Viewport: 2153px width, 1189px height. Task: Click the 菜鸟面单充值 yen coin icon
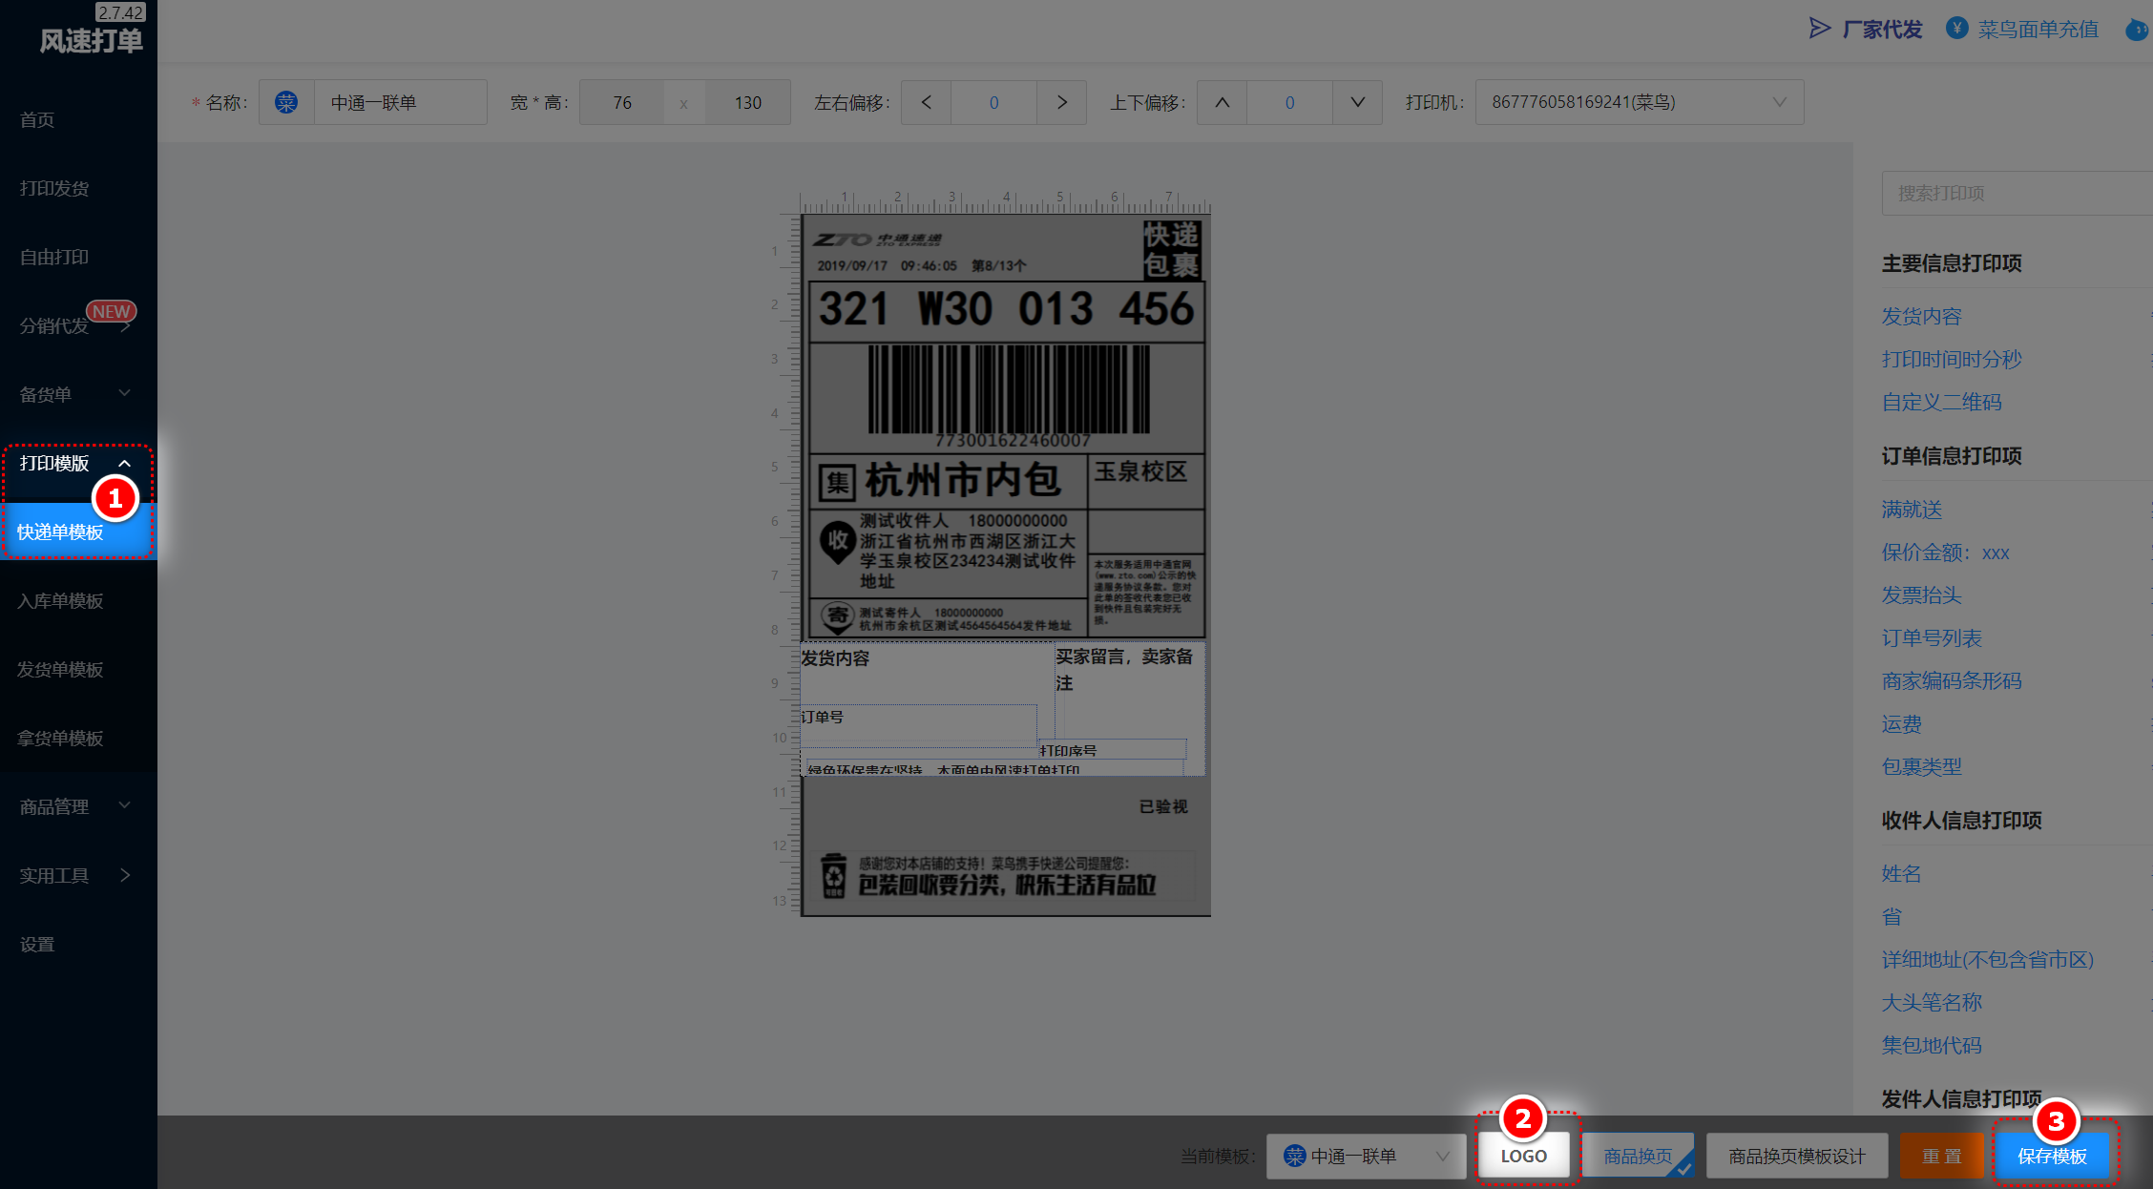tap(1957, 29)
